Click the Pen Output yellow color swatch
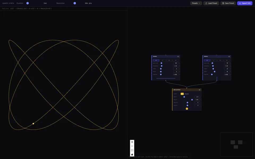255x159 pixels. pyautogui.click(x=182, y=94)
